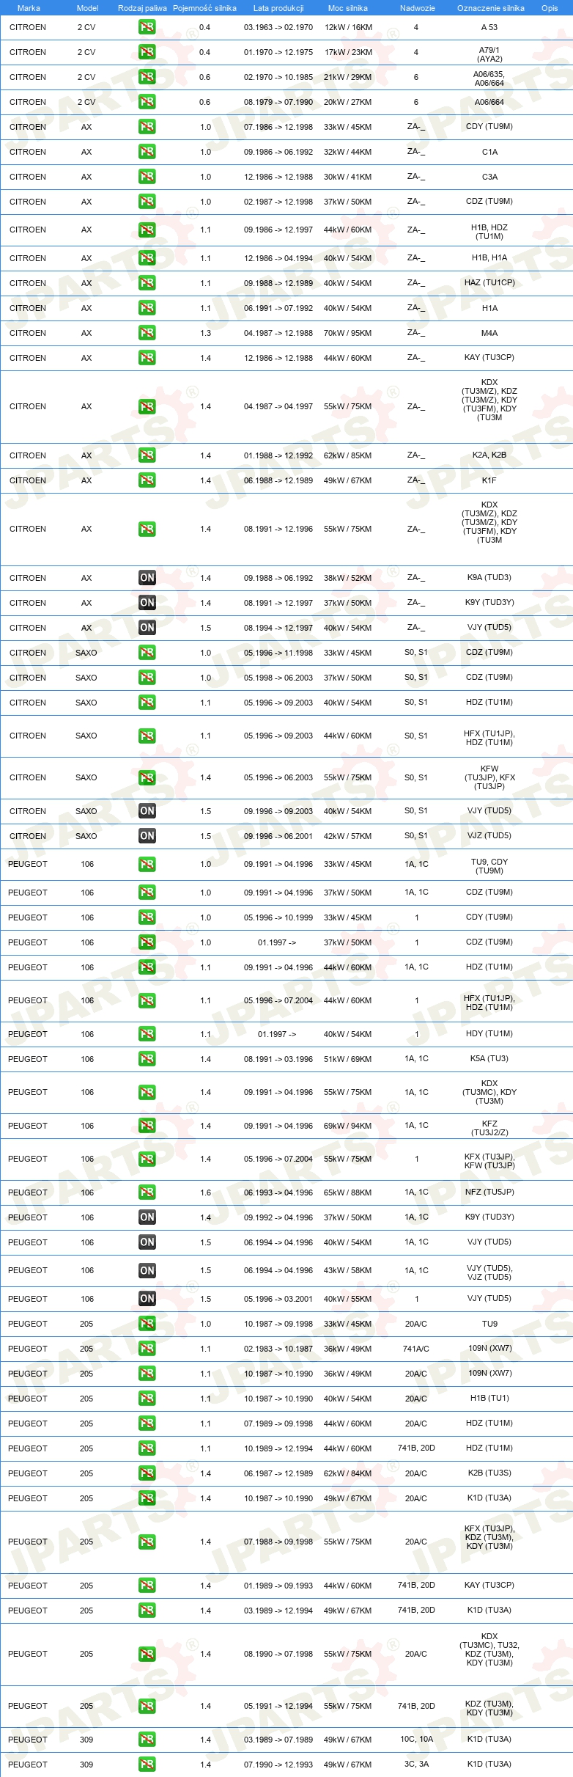Click the Lata produkcji column header
The image size is (573, 1777).
click(x=278, y=8)
